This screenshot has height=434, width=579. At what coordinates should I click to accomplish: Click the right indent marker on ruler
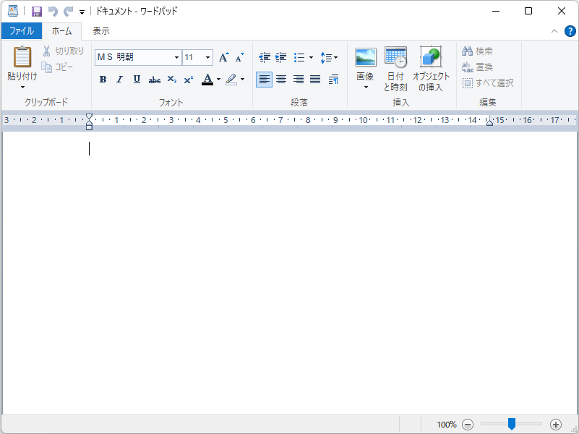[x=489, y=122]
